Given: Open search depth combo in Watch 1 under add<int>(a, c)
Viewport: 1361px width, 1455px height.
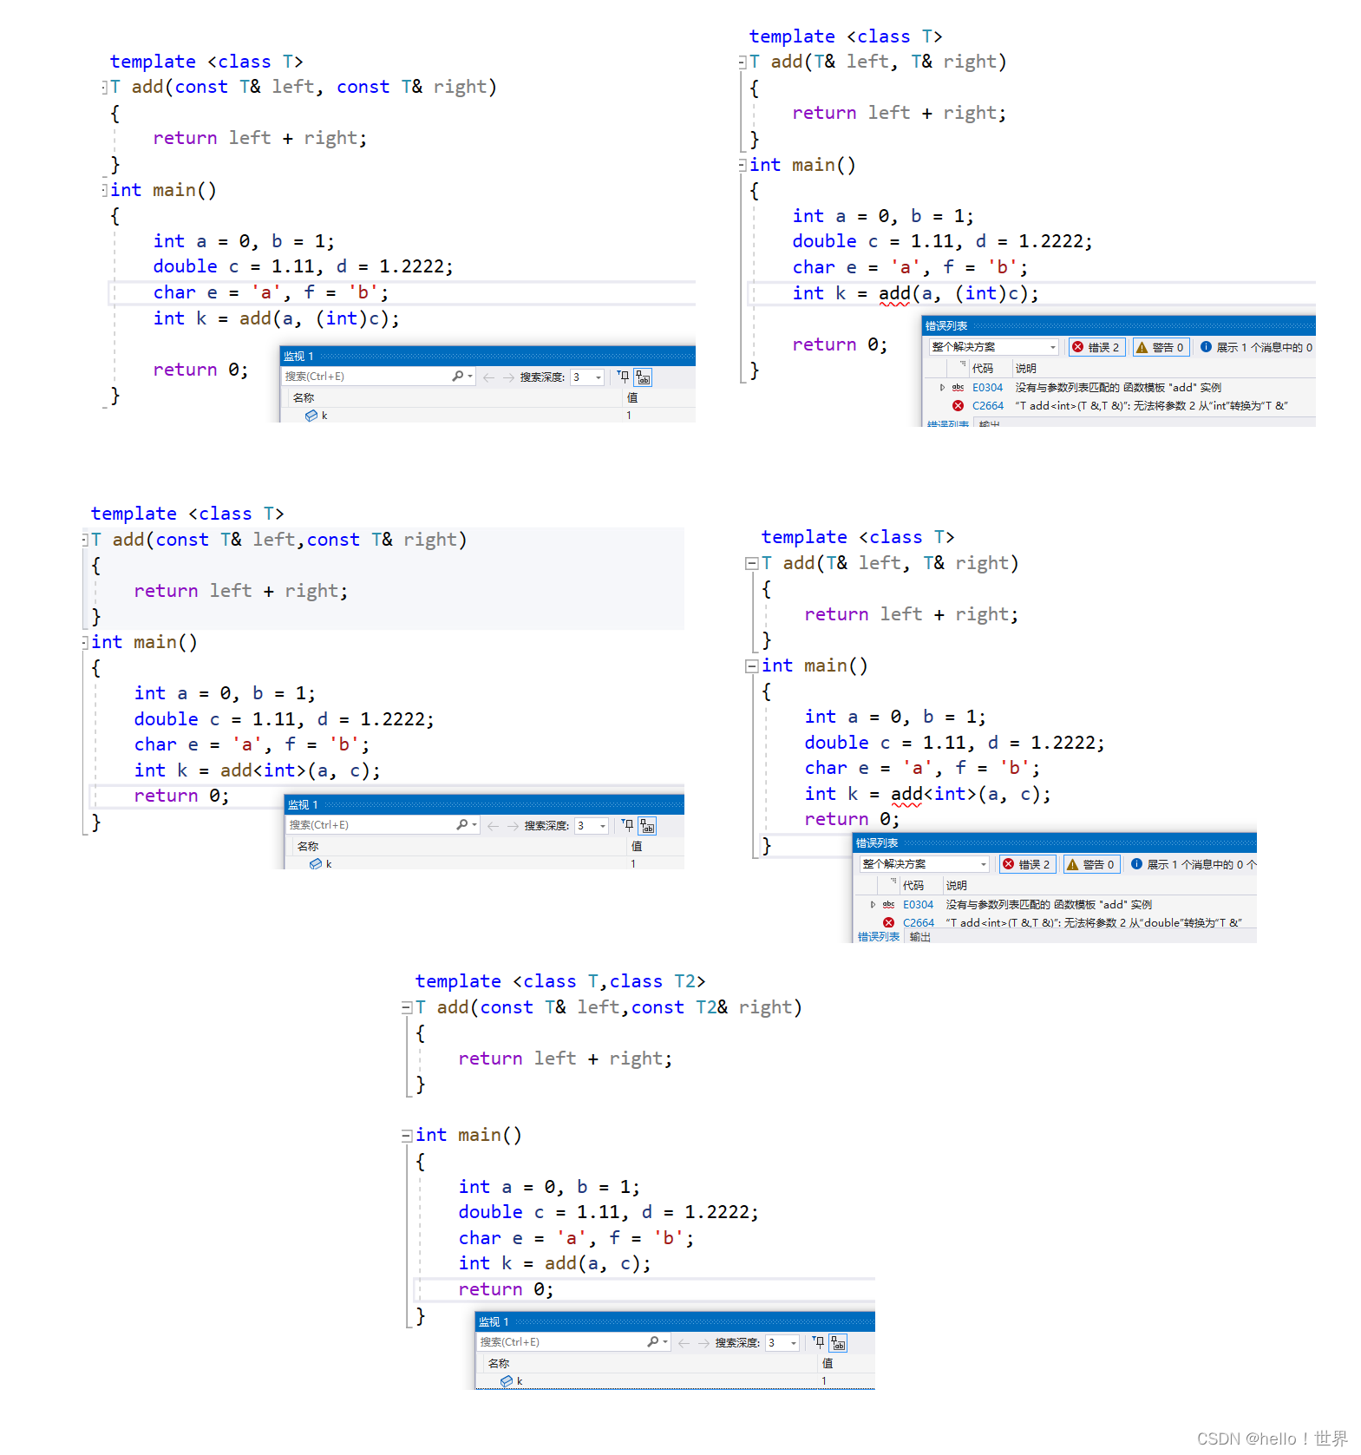Looking at the screenshot, I should click(592, 826).
